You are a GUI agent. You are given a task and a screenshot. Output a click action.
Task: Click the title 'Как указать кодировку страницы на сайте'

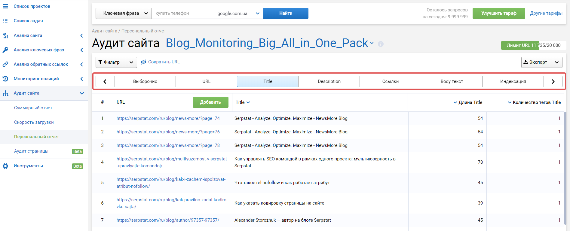(279, 203)
